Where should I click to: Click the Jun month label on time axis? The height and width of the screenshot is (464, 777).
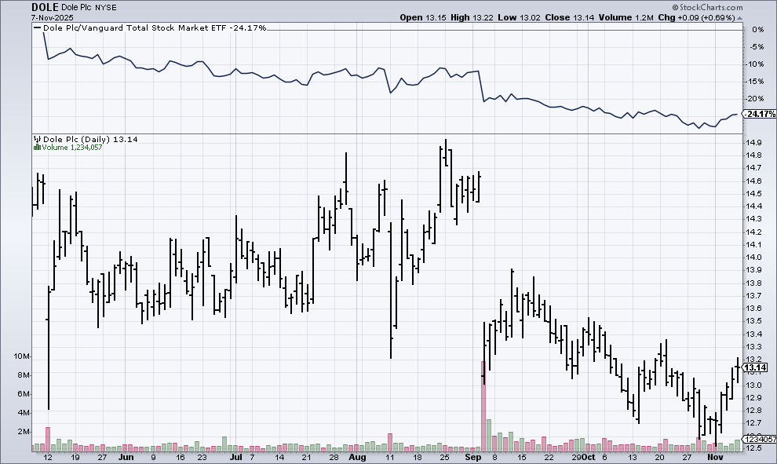tap(126, 457)
